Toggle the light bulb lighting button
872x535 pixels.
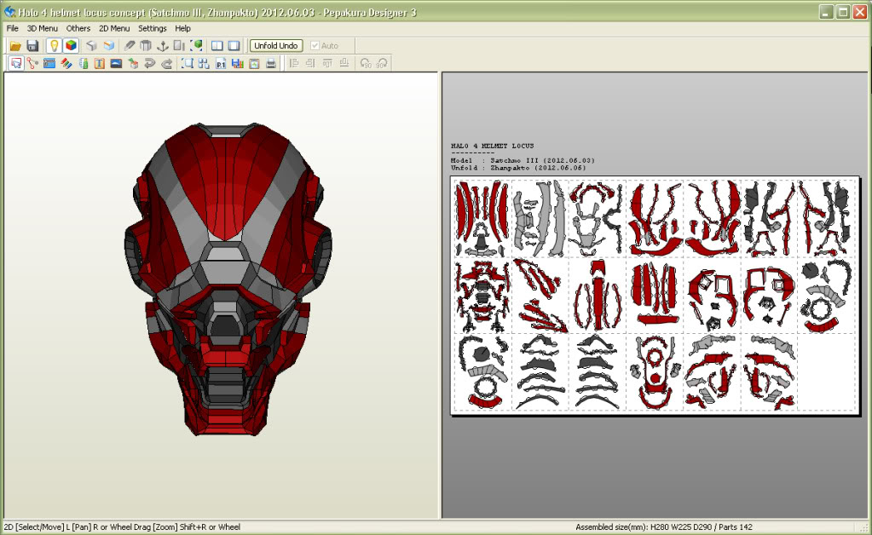point(54,45)
